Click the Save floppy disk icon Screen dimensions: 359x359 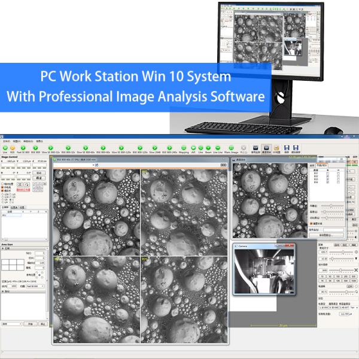pos(287,147)
